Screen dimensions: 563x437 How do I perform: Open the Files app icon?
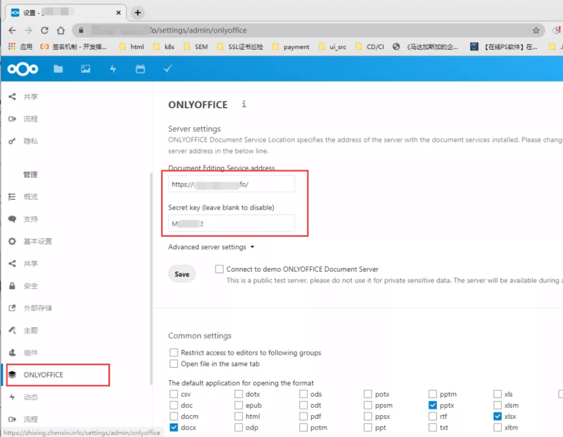[58, 69]
